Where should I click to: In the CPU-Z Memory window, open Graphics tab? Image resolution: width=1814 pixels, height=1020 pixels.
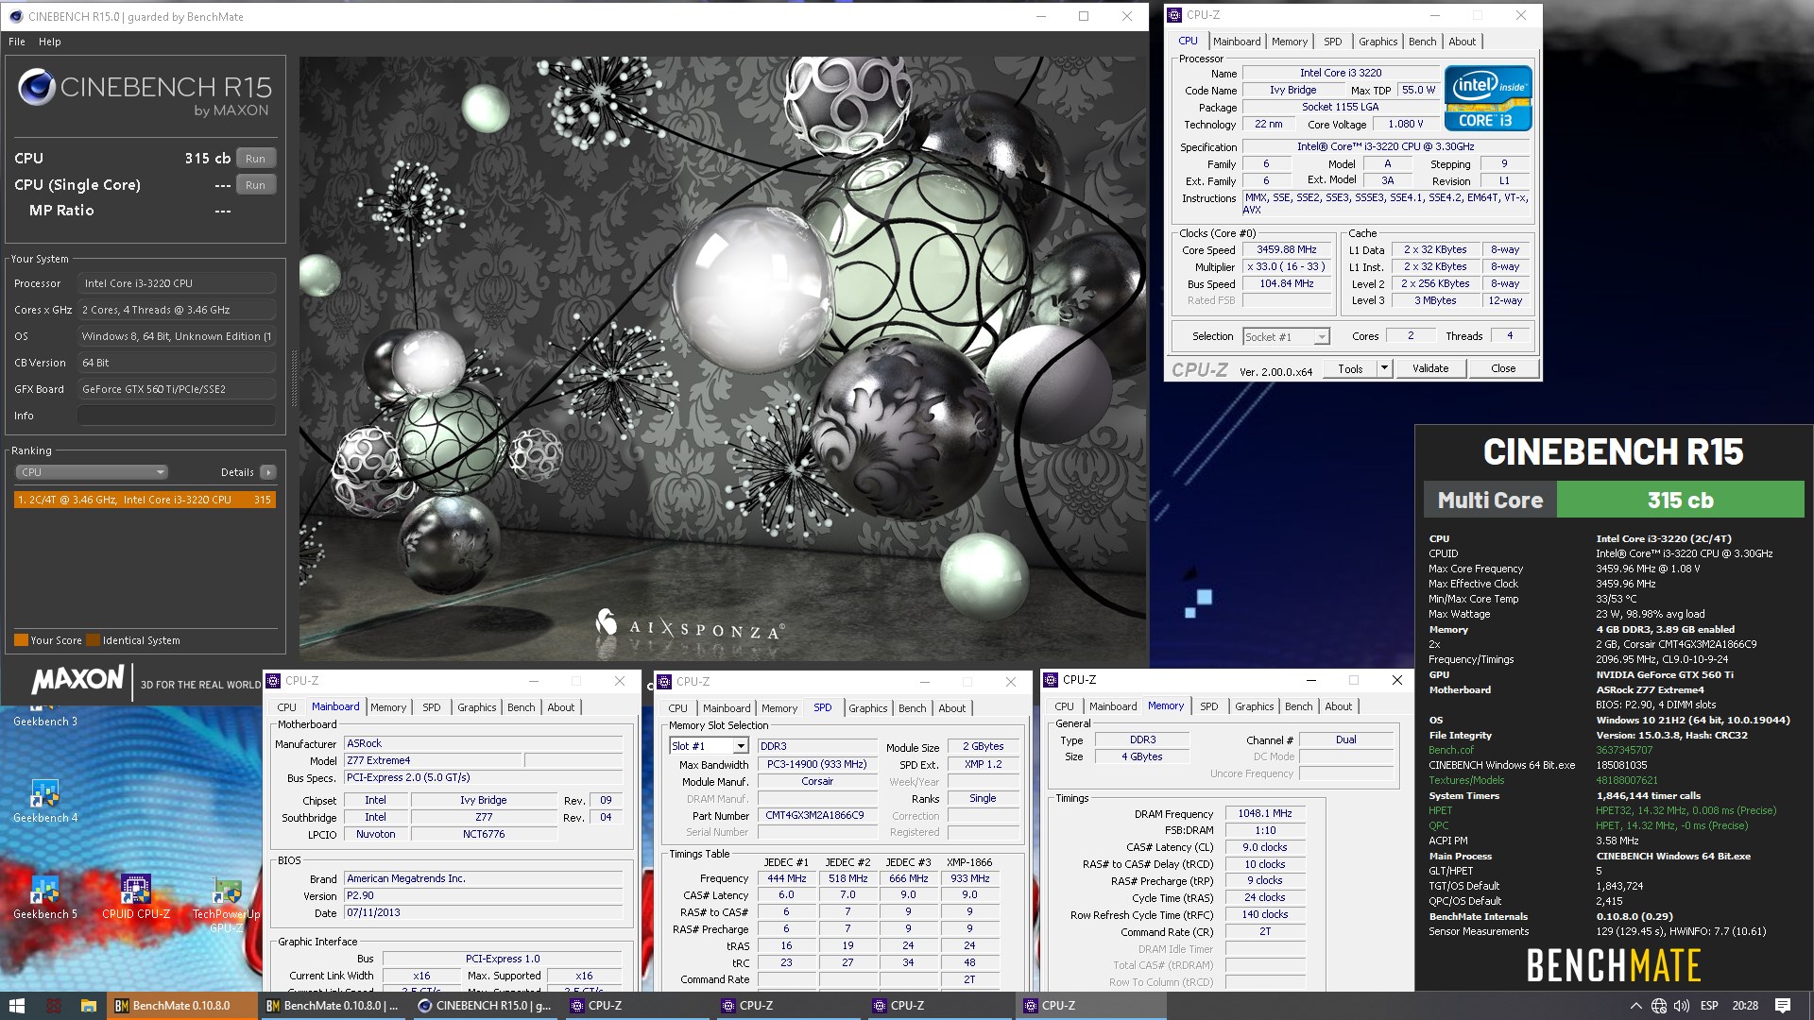(x=1254, y=706)
